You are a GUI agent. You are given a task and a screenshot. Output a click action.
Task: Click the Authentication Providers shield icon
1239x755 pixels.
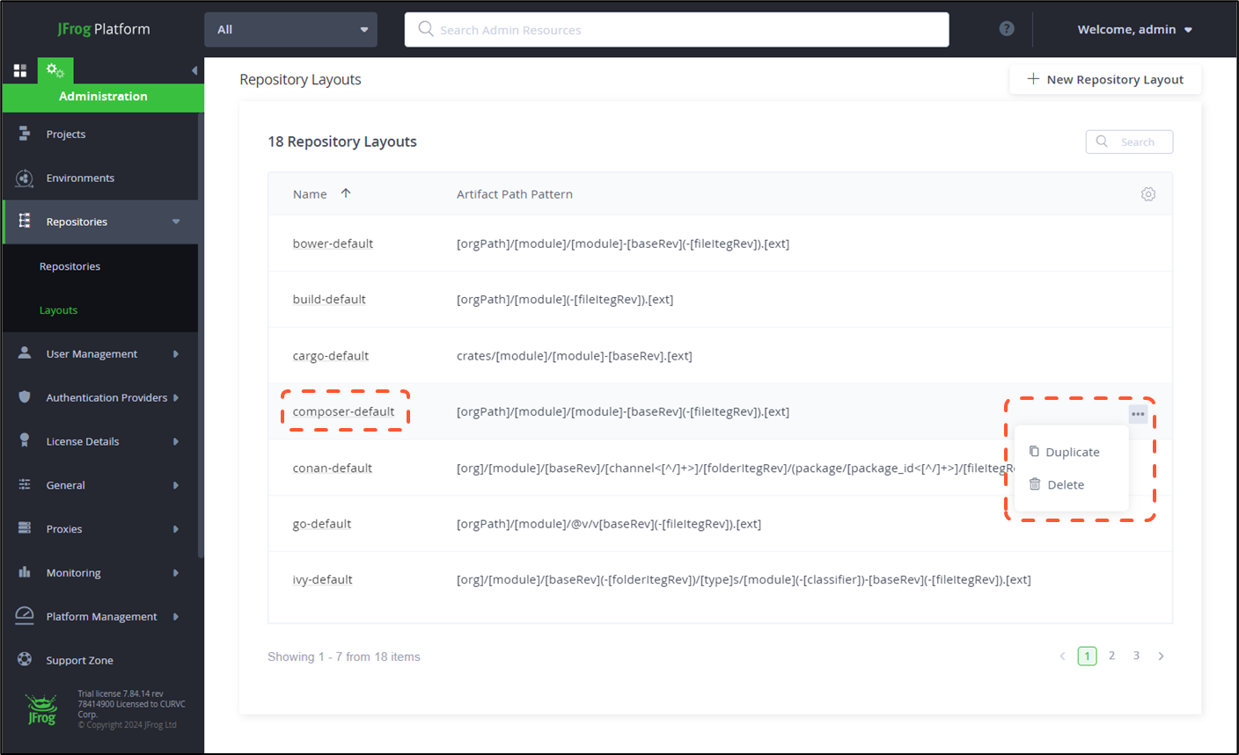25,396
